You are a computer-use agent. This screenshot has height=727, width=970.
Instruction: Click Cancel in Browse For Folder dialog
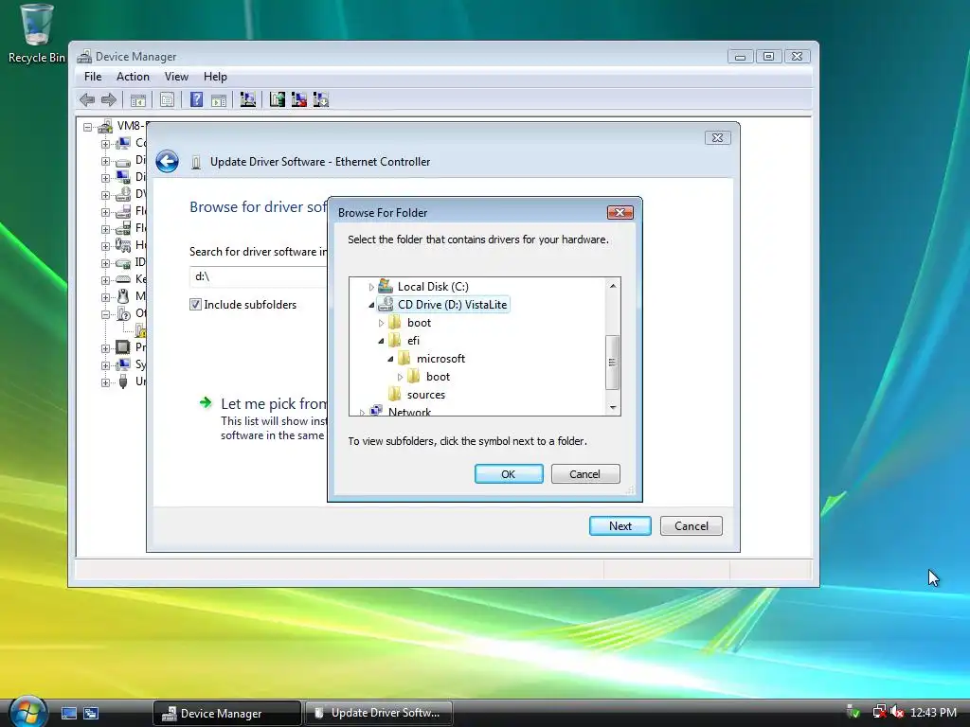[585, 474]
